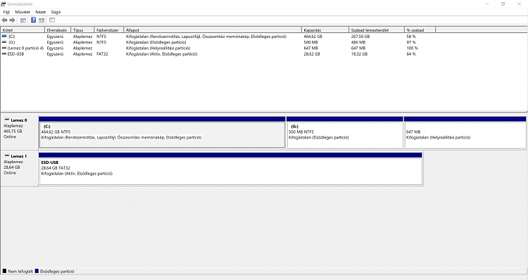This screenshot has width=528, height=280.
Task: Click the blue drive icon beside (C:) row
Action: 4,36
